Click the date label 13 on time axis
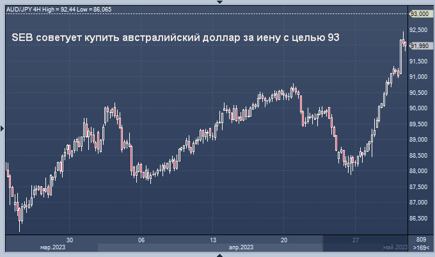435x257 pixels. point(213,239)
